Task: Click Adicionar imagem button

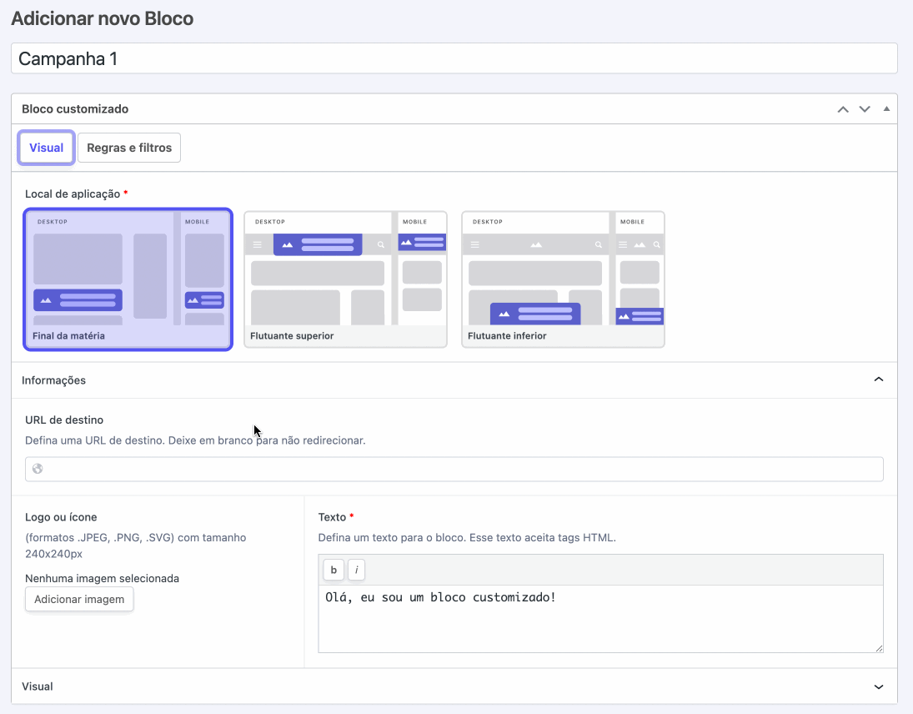Action: (x=79, y=599)
